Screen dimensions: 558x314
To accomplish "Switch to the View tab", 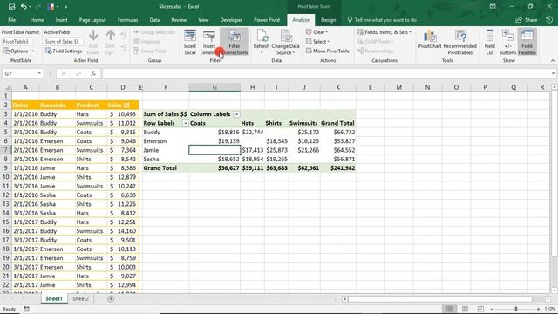I will coord(203,20).
